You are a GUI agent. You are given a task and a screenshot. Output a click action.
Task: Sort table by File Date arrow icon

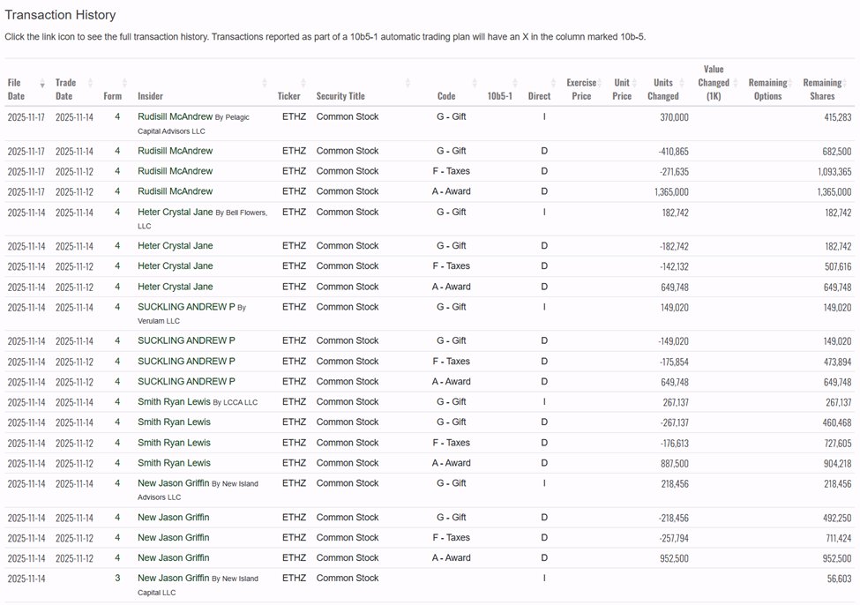(42, 84)
